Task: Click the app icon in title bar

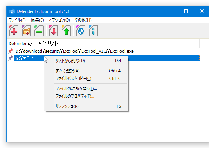Action: click(12, 11)
